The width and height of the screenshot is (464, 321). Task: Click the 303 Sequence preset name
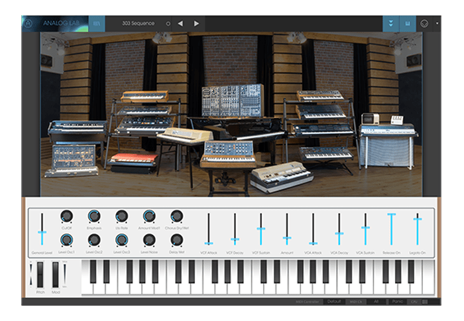point(138,23)
